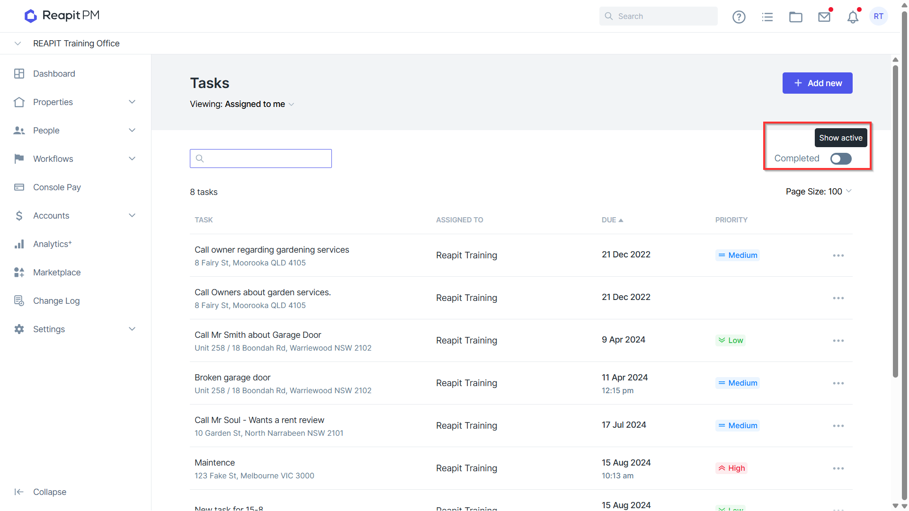Open the mail envelope icon
Screen dimensions: 909x511
point(824,17)
